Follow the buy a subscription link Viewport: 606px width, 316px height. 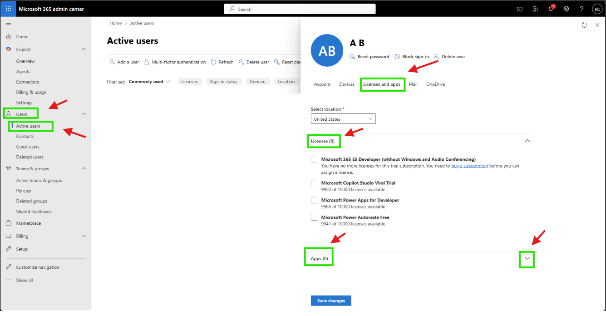click(470, 166)
